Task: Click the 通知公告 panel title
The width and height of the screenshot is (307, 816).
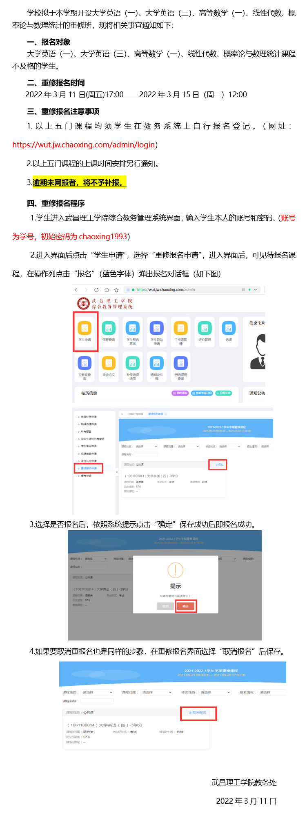Action: pos(257,393)
